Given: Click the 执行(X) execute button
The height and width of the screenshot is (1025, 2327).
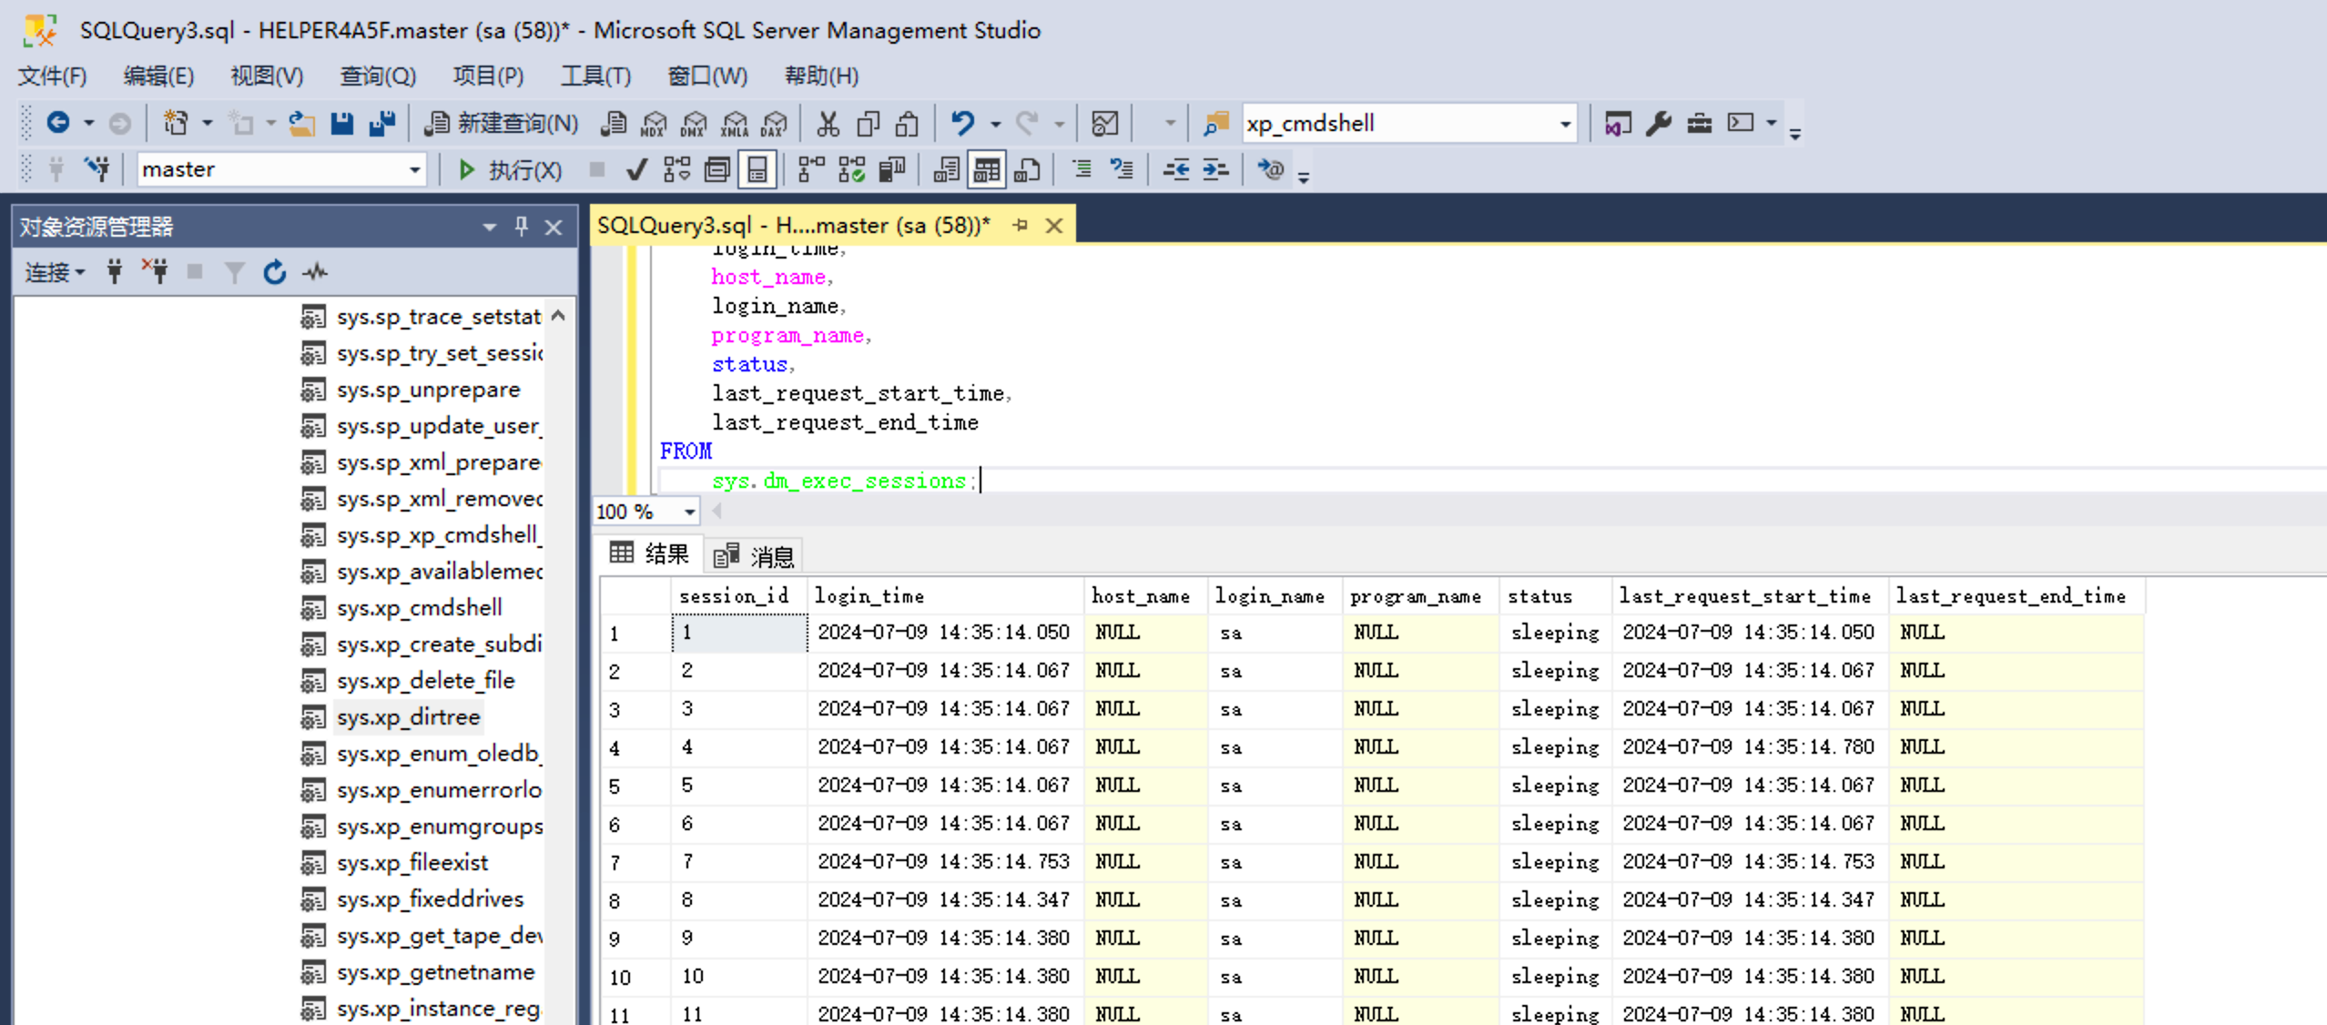Looking at the screenshot, I should click(510, 169).
